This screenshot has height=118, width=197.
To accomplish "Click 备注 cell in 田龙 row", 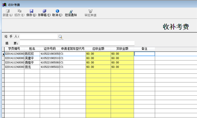I will [144, 67].
